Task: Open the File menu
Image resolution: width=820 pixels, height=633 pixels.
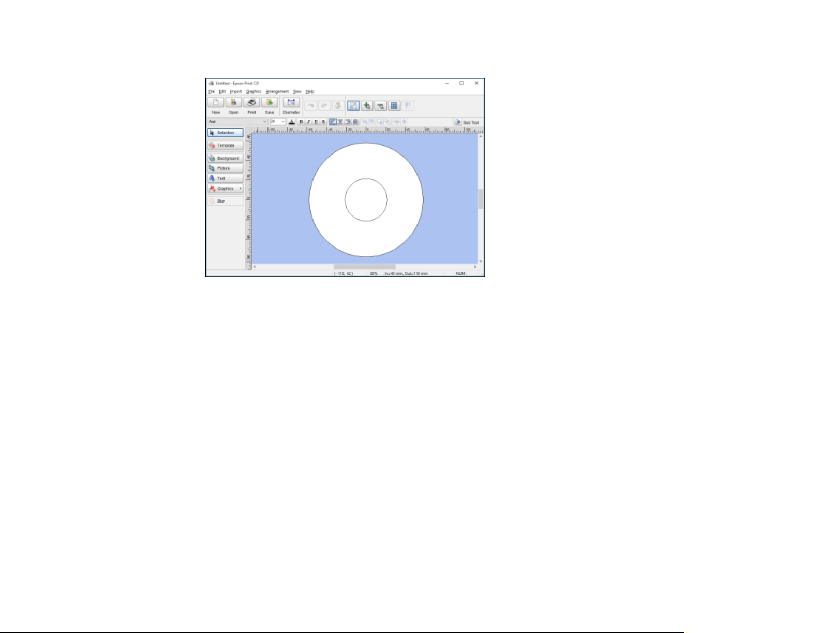Action: (212, 91)
